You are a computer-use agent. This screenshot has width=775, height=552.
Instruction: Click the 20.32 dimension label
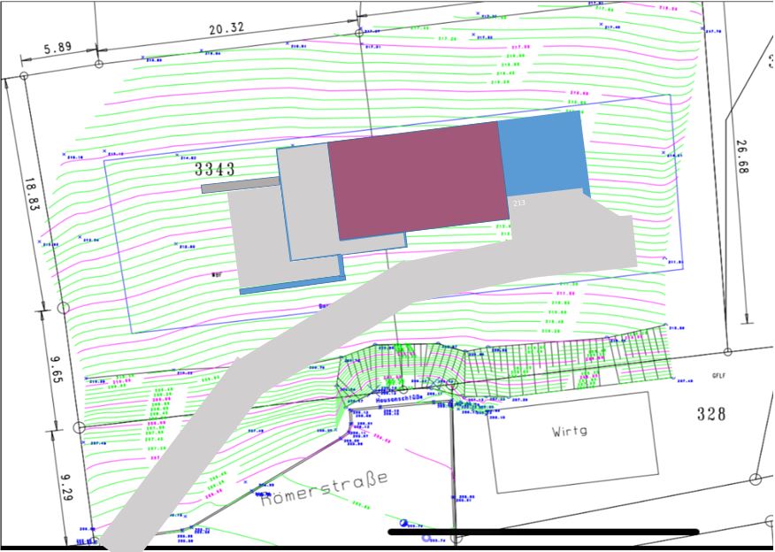coord(226,29)
